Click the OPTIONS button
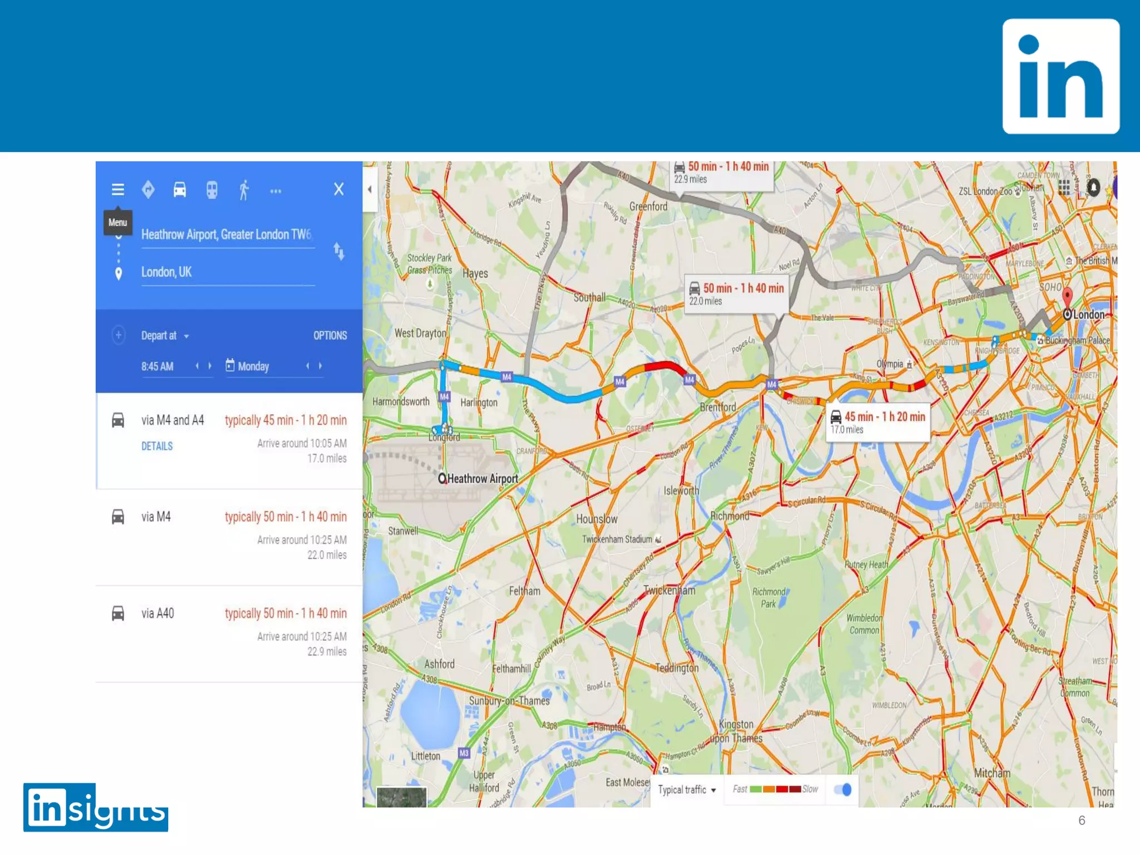Image resolution: width=1140 pixels, height=855 pixels. point(330,336)
